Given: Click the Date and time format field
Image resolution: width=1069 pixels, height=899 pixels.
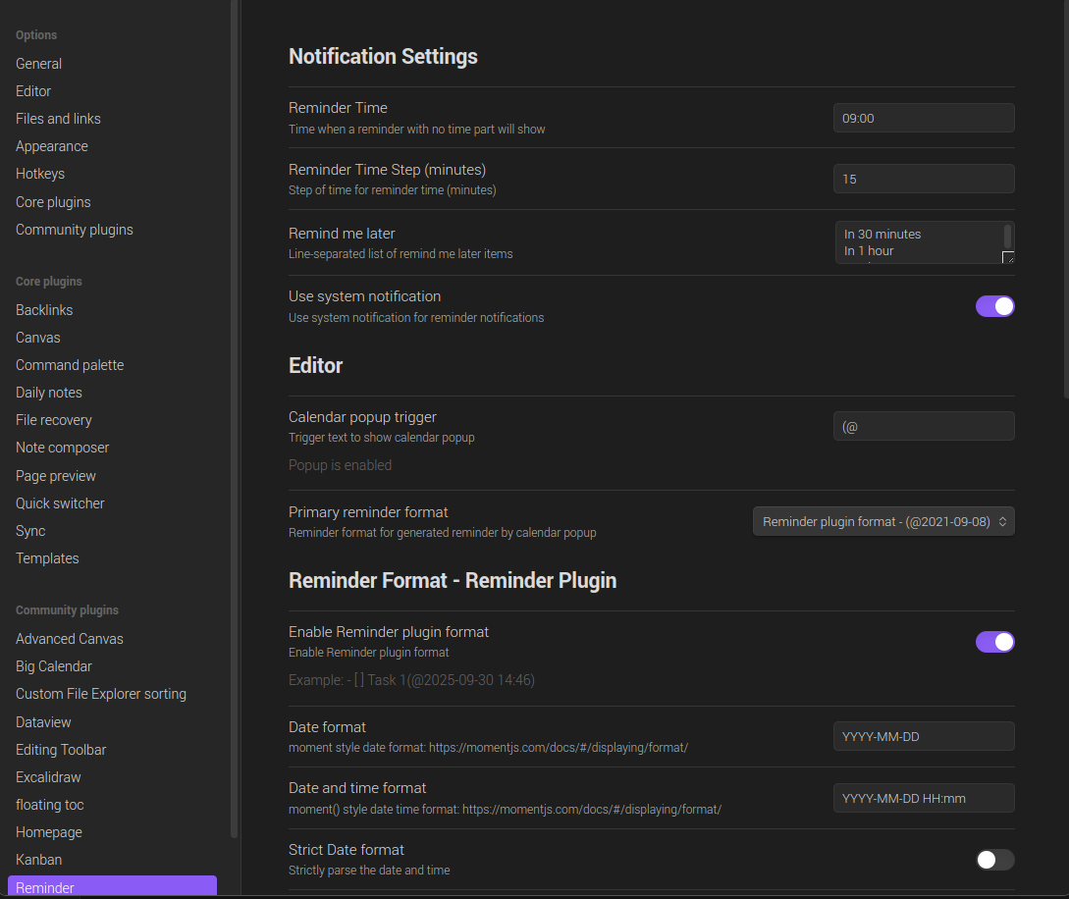Looking at the screenshot, I should (923, 798).
